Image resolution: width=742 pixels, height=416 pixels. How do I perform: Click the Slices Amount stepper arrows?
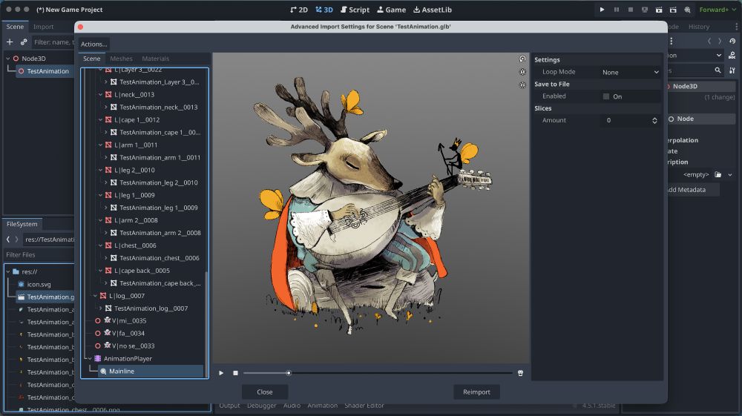(x=654, y=120)
